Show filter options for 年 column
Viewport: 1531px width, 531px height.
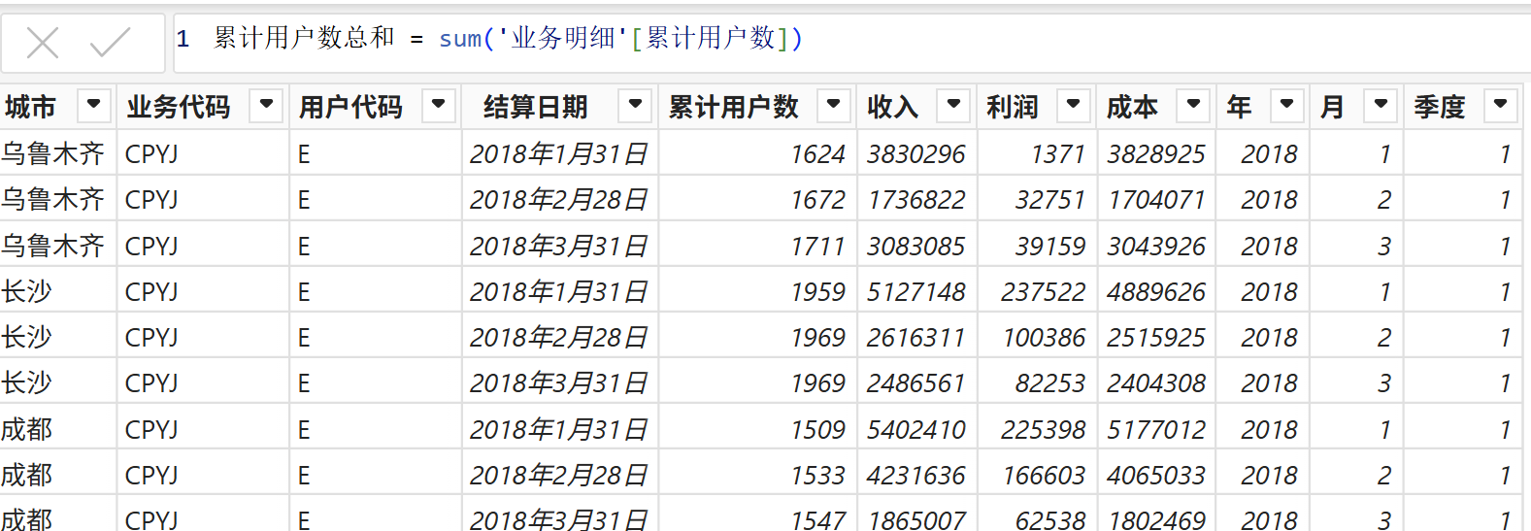tap(1286, 104)
